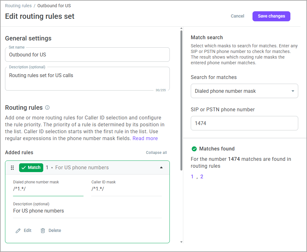
Task: Jump to matched routing rule 1 link
Action: point(192,177)
